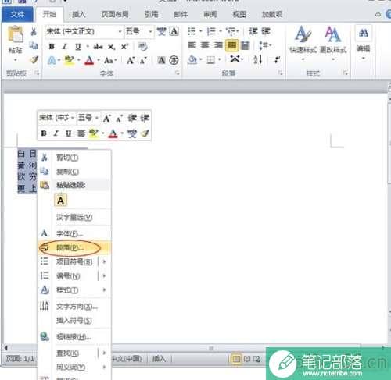This screenshot has width=391, height=380.
Task: Open the Change Styles dropdown
Action: tap(333, 42)
